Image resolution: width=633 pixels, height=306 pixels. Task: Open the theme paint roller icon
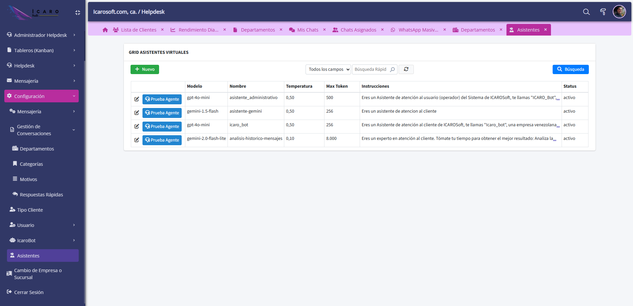pos(603,12)
